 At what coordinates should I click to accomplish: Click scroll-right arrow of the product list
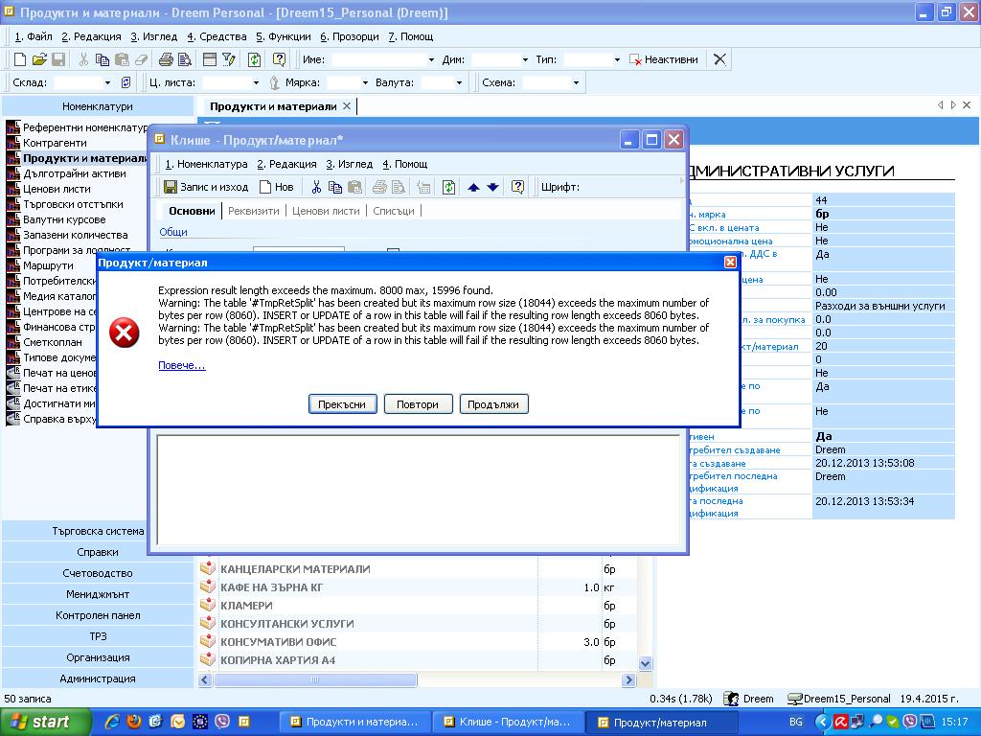[628, 679]
